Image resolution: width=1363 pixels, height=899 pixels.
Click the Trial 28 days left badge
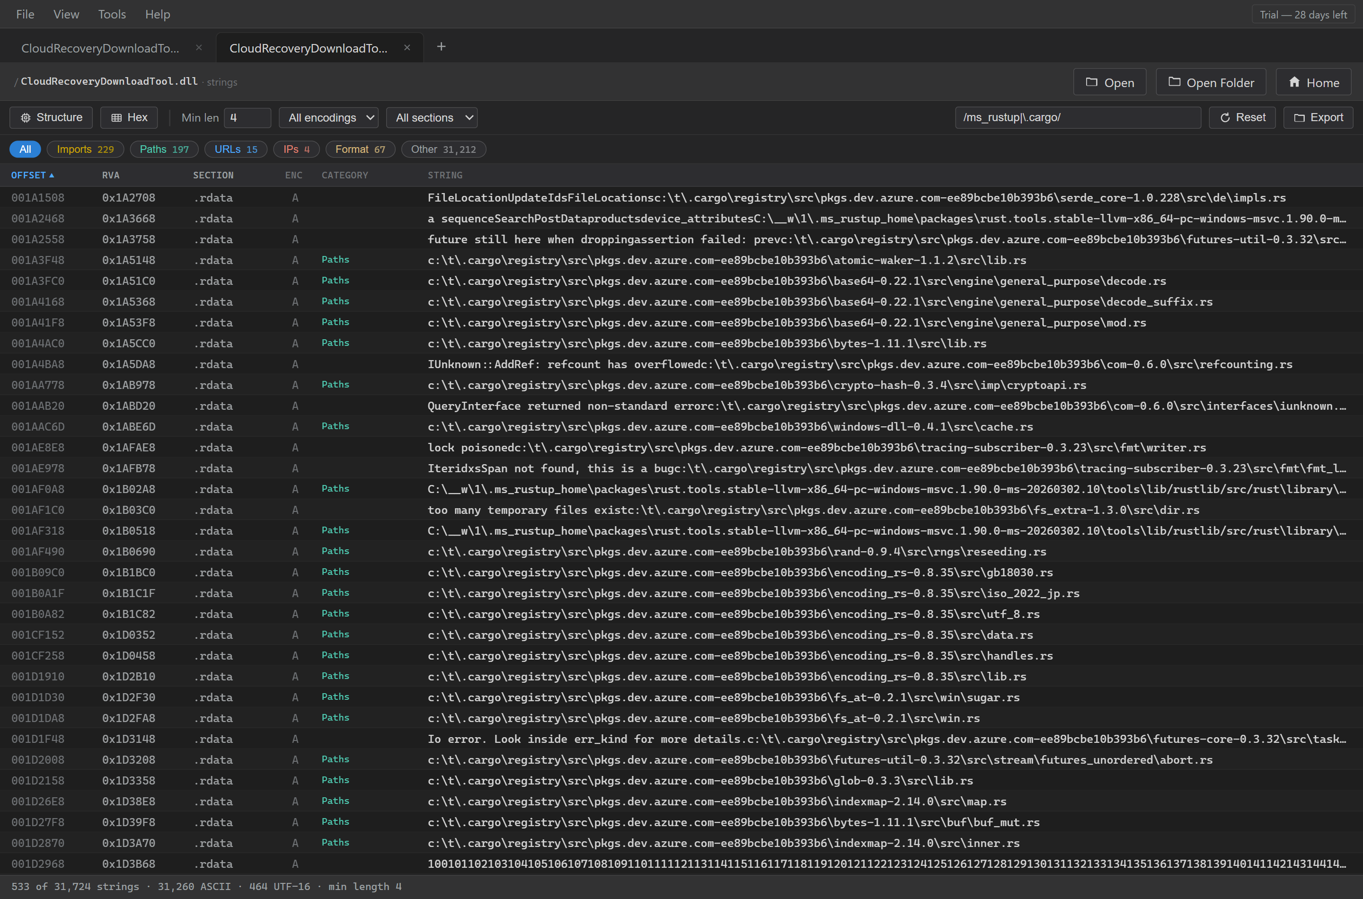pyautogui.click(x=1303, y=14)
